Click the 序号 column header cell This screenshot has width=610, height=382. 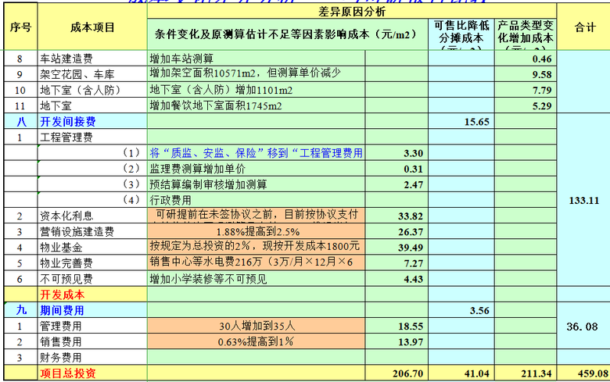(x=20, y=27)
